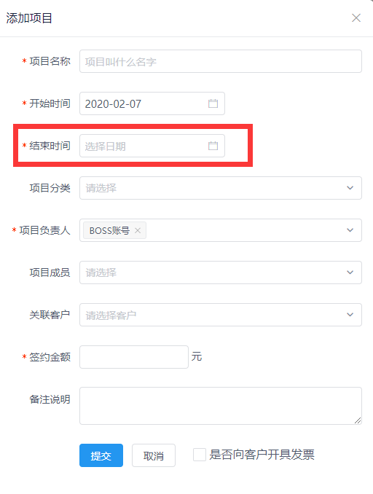Remove the BOSS账号 tag
The height and width of the screenshot is (494, 373).
click(x=138, y=230)
